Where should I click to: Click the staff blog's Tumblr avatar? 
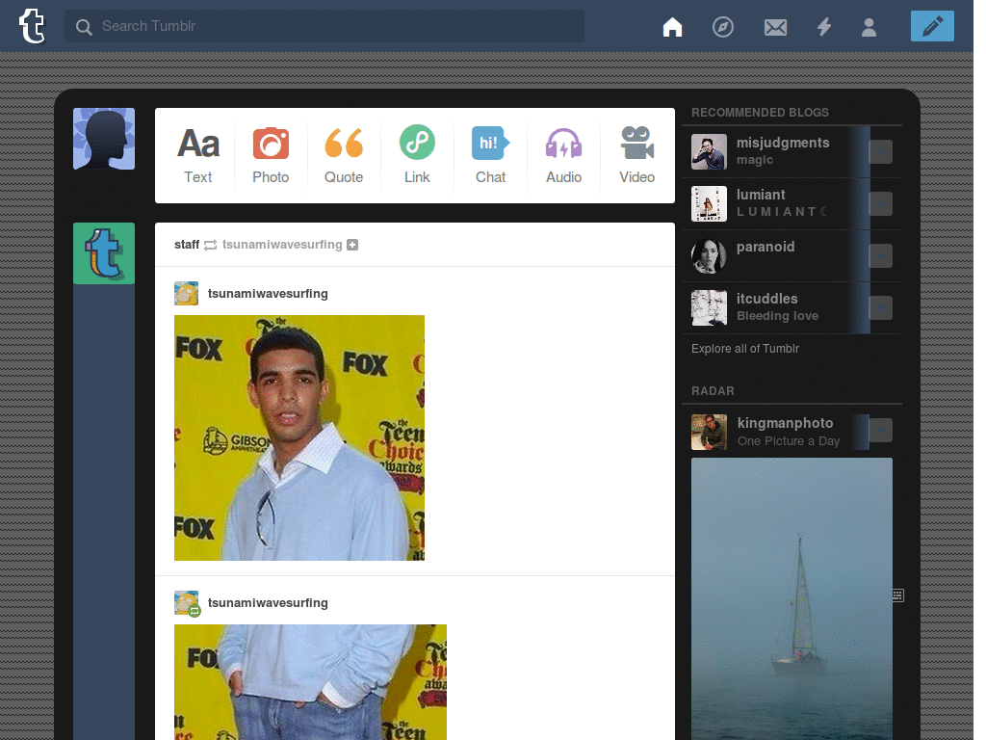[104, 253]
